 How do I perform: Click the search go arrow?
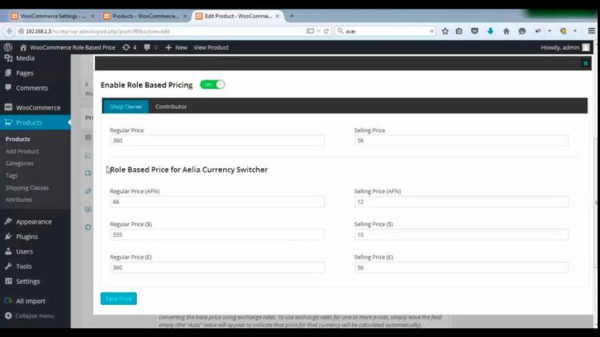(x=431, y=31)
